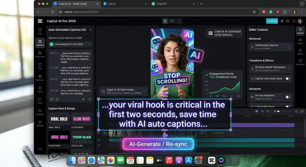Click the redo arrow in top toolbar
The image size is (306, 167).
point(179,21)
